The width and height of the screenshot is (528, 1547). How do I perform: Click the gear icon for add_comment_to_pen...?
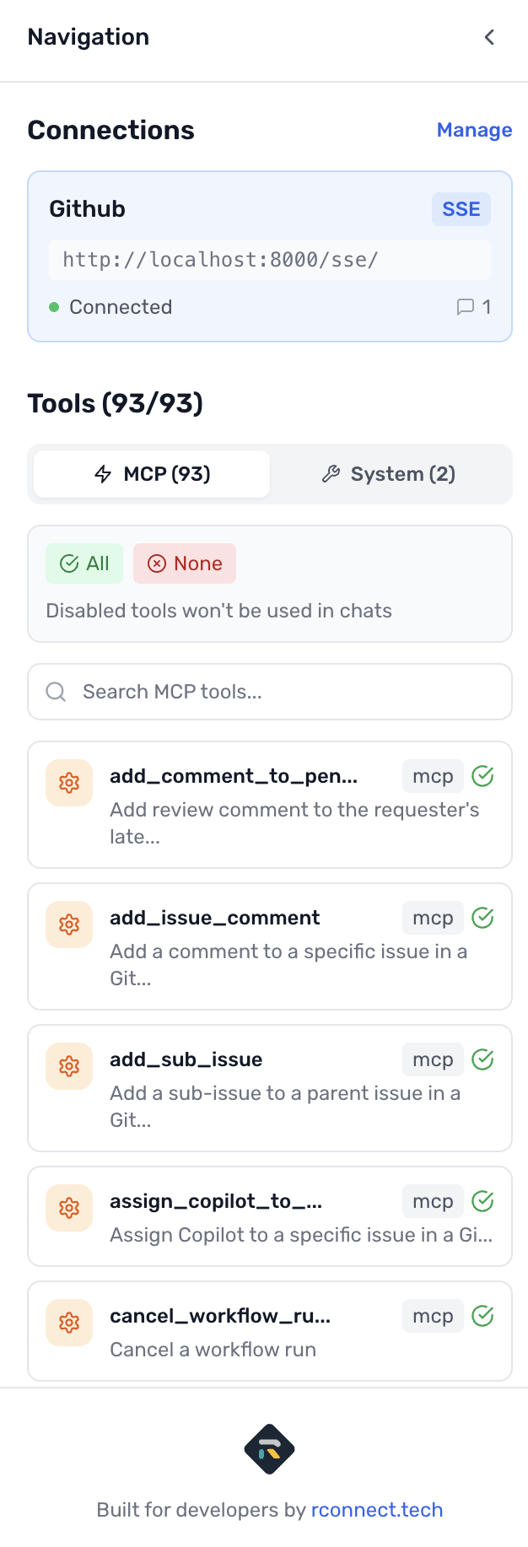coord(69,783)
